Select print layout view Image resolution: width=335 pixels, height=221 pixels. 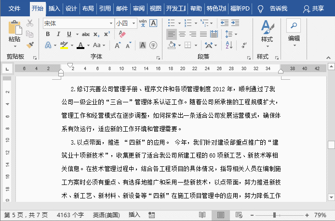coord(221,215)
